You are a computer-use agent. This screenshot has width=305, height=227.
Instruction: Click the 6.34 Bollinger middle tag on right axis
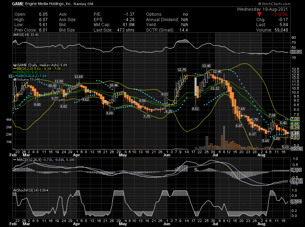coord(295,128)
